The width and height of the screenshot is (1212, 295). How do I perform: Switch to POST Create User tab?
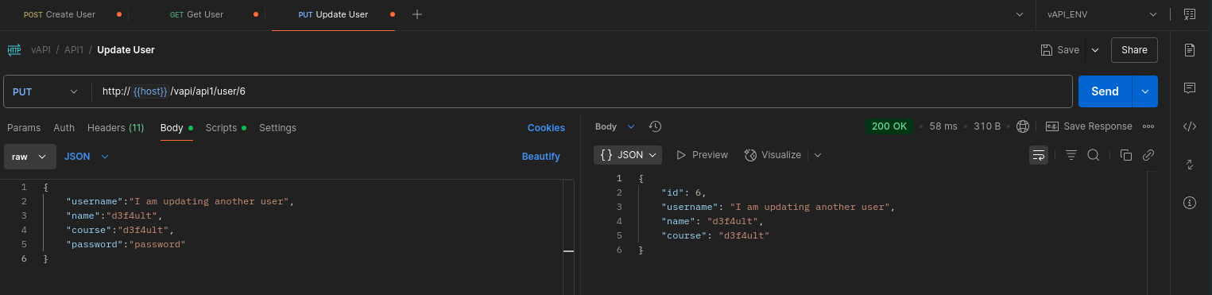[x=60, y=14]
